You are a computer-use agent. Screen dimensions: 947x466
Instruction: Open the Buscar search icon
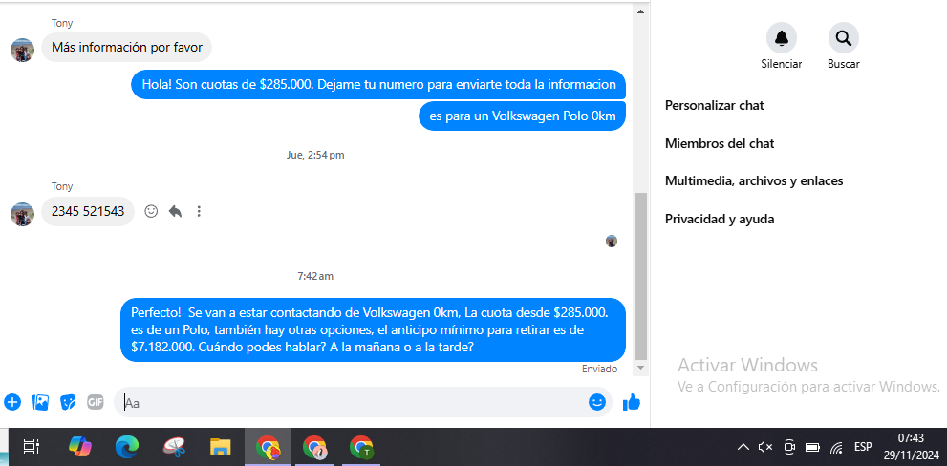click(x=843, y=38)
